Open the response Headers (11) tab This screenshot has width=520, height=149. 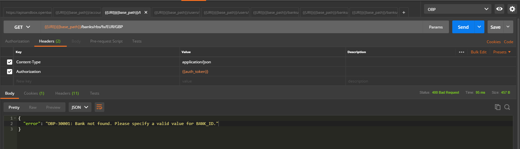pyautogui.click(x=67, y=93)
